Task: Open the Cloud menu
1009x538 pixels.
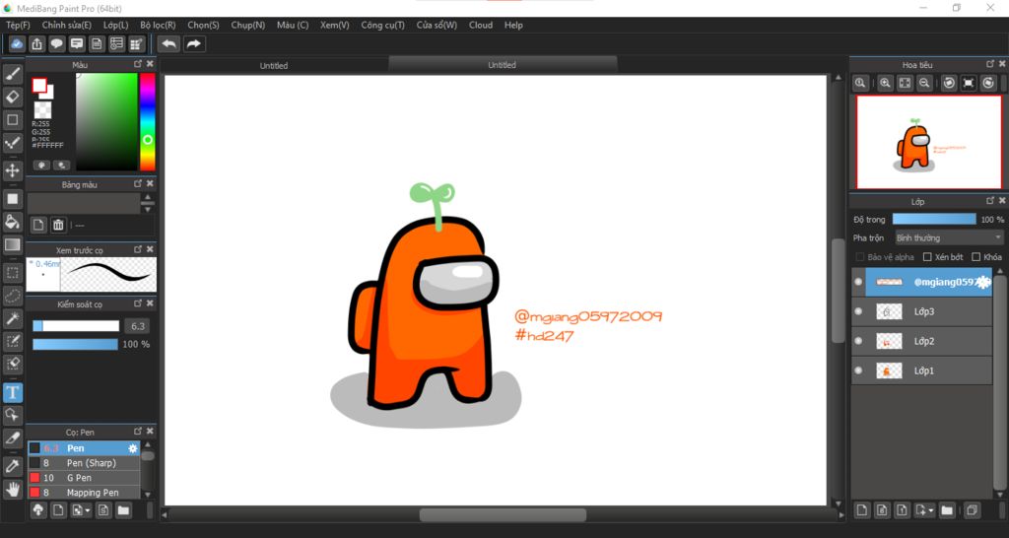Action: (481, 25)
